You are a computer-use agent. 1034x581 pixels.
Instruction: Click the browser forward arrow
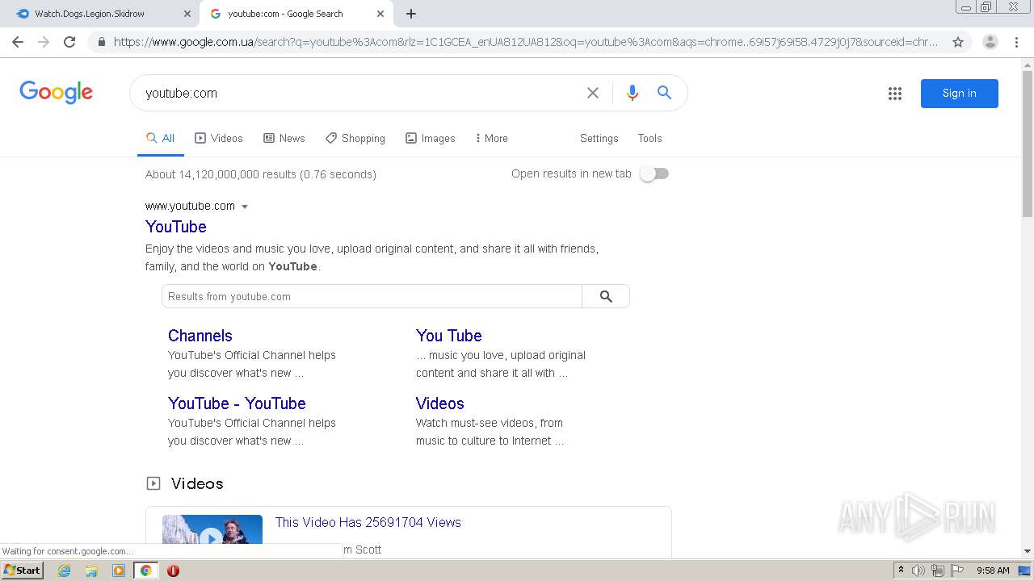point(44,42)
